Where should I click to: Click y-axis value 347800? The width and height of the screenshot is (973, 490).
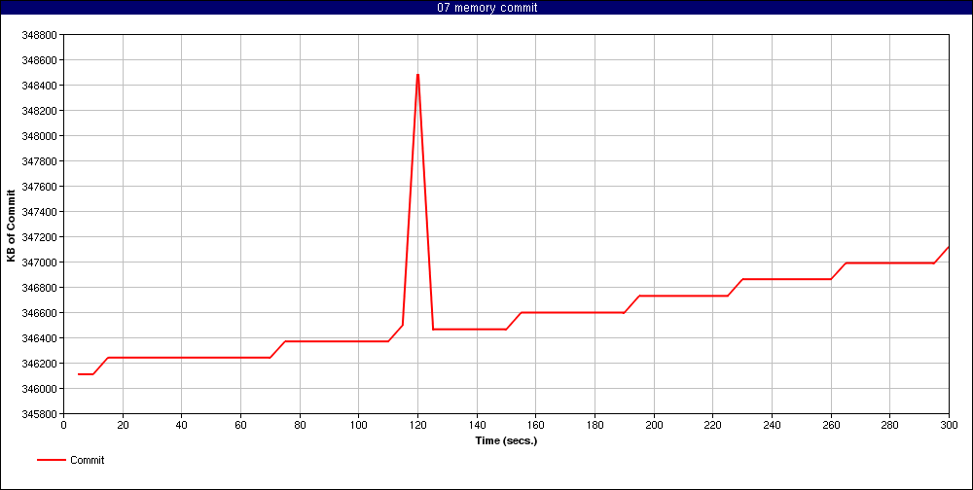point(39,161)
